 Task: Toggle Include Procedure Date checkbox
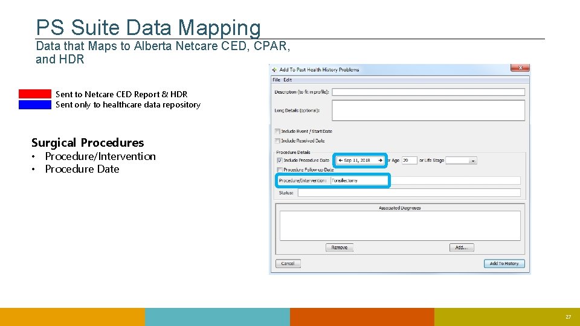pos(280,161)
